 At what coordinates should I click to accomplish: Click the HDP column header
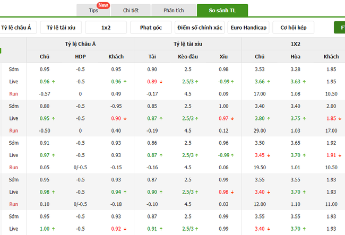click(x=80, y=57)
